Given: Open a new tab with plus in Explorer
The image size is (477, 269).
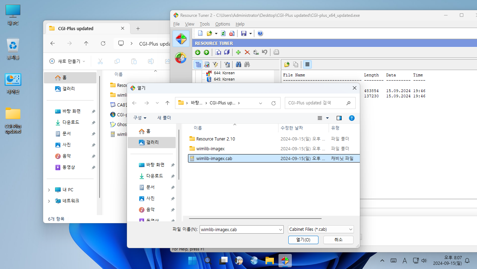Looking at the screenshot, I should point(138,28).
